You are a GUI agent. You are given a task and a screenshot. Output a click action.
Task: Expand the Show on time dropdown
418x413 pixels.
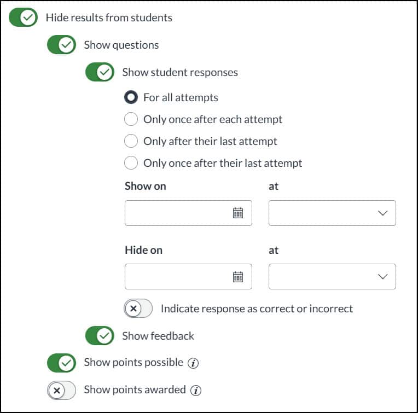point(332,213)
